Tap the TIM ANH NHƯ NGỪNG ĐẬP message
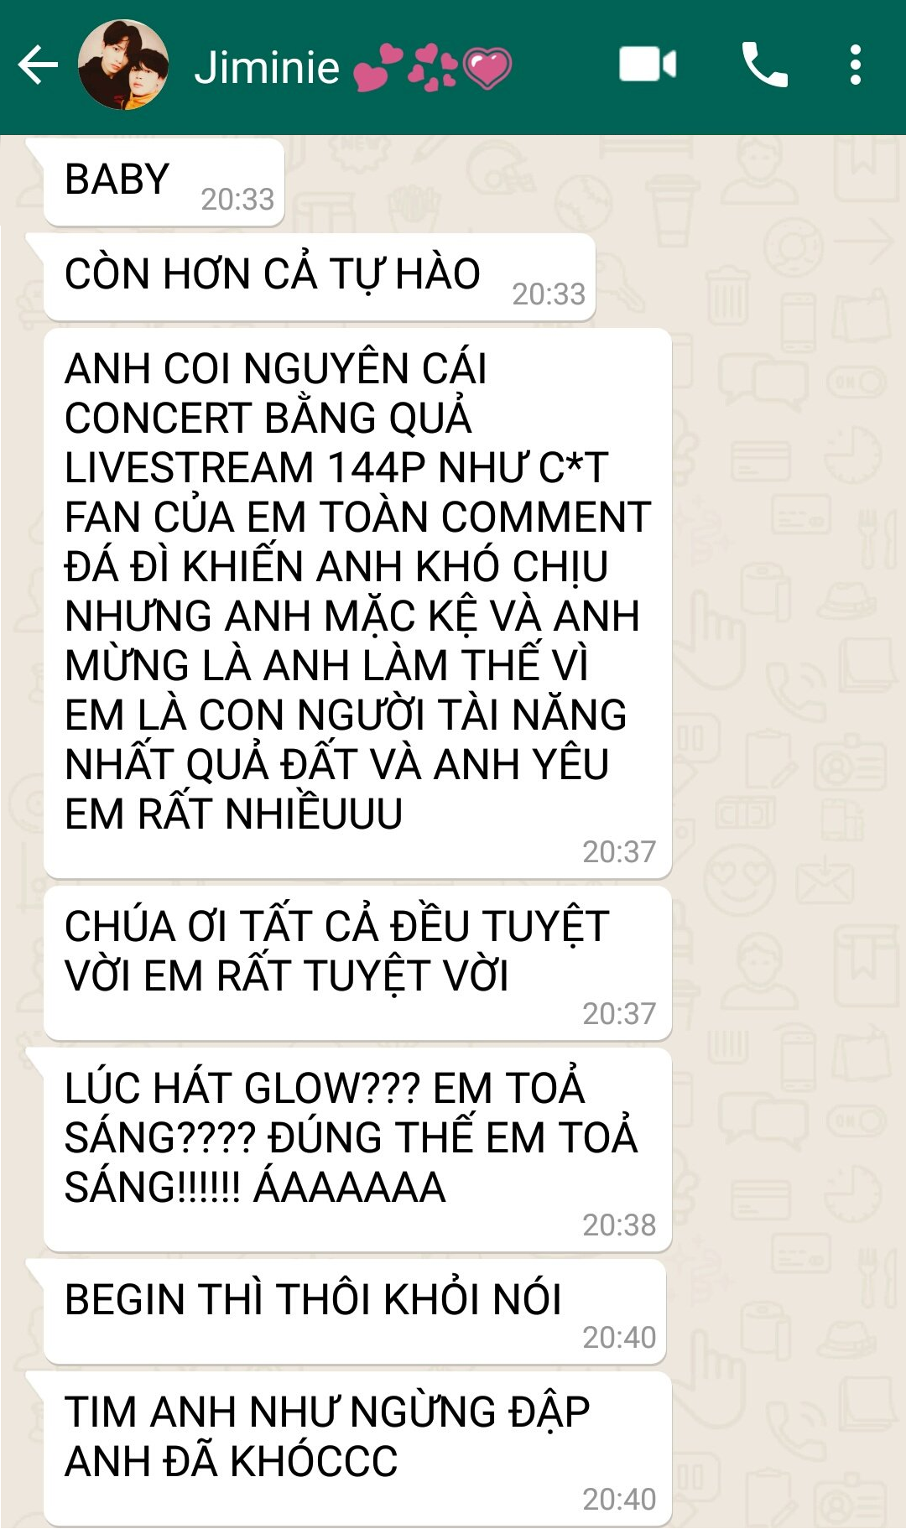 coord(357,1448)
